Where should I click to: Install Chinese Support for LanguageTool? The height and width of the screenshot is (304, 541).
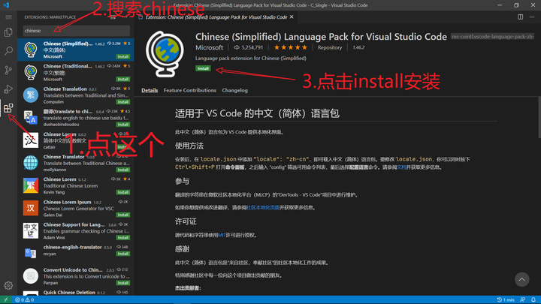pyautogui.click(x=122, y=237)
